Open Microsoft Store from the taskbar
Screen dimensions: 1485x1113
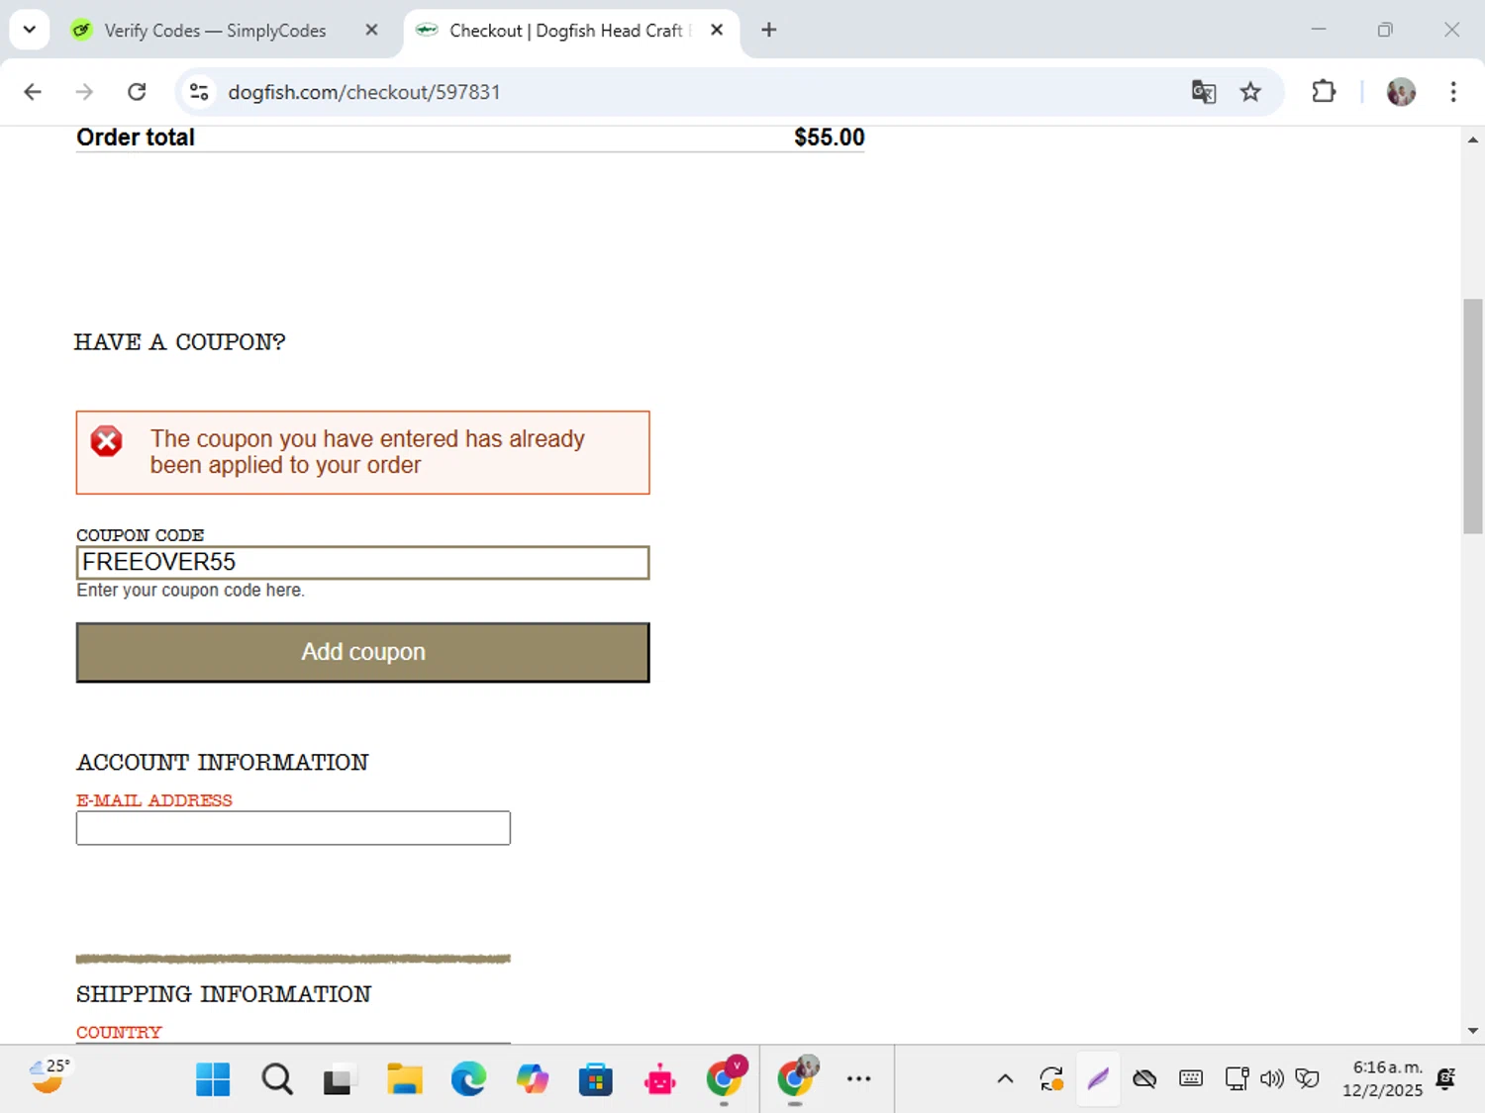tap(595, 1079)
